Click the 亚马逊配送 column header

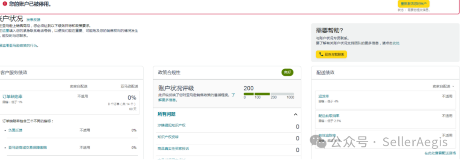coord(129,87)
